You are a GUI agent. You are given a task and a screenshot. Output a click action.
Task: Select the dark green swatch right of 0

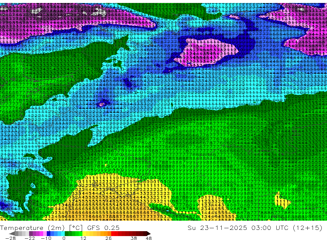click(x=66, y=233)
